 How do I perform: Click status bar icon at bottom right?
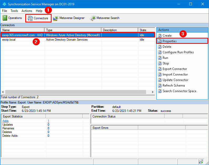coord(201,161)
